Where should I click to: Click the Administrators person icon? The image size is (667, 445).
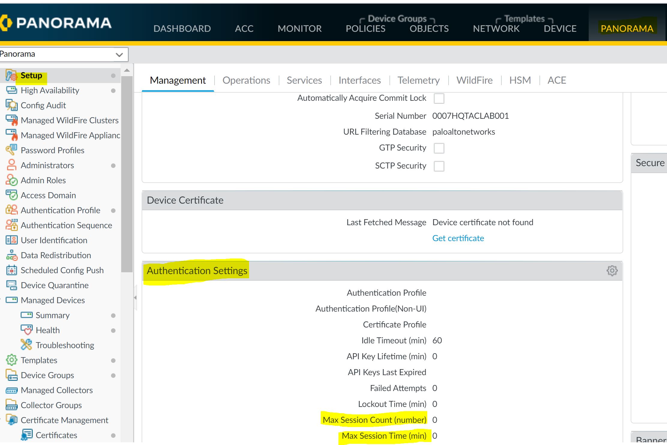point(12,165)
